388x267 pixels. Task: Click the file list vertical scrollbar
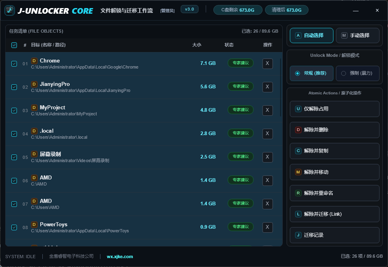point(280,88)
